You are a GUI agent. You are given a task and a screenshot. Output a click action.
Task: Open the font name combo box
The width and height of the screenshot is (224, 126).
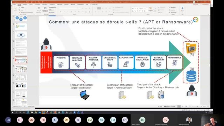click(69, 8)
